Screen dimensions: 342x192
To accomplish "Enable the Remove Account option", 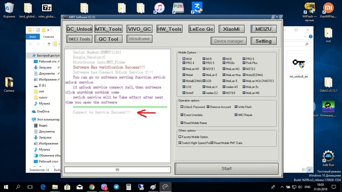I will point(208,107).
